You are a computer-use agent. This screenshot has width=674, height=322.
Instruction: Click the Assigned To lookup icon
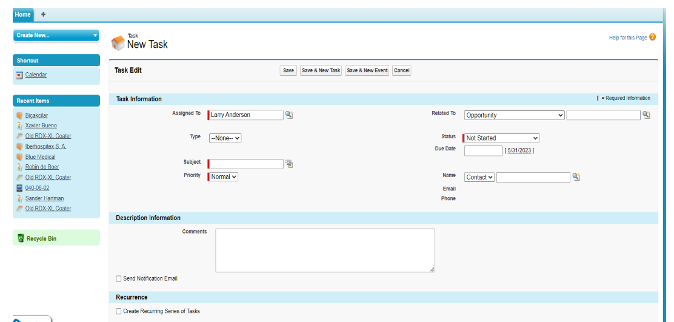pos(289,115)
